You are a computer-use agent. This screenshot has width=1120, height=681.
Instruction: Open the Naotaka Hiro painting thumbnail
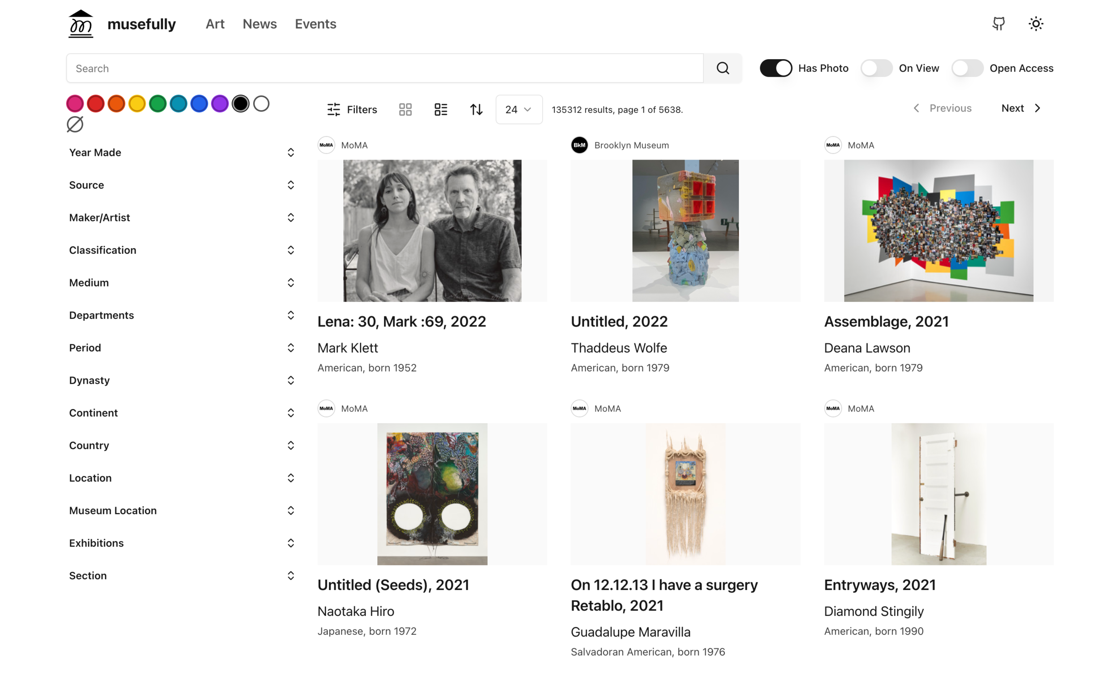coord(432,494)
